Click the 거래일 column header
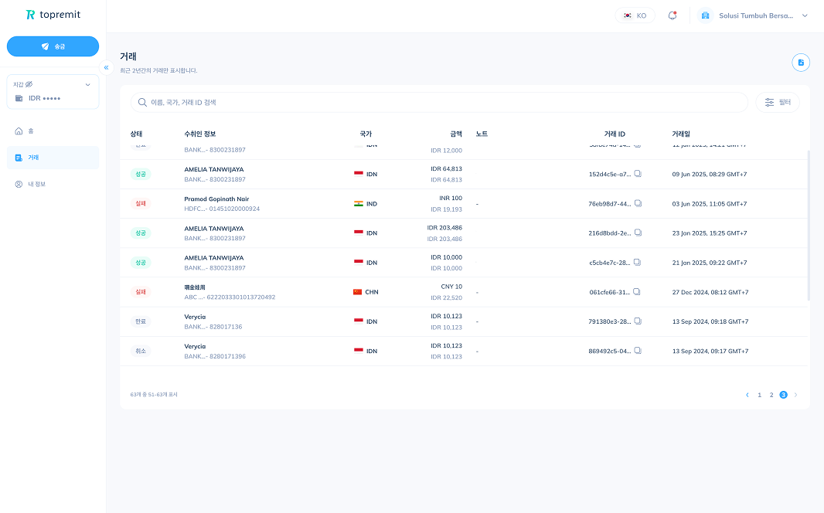Viewport: 824px width, 513px height. coord(681,134)
